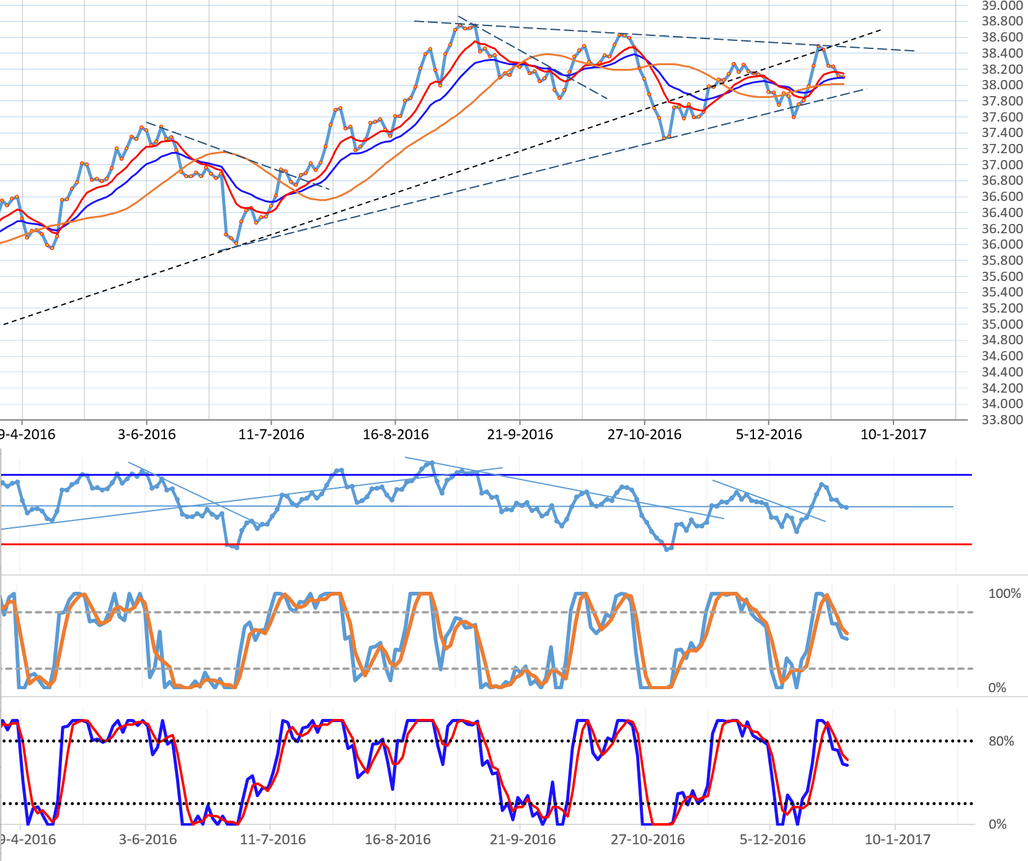
Task: Click the 21-9-2016 date on bottom oscillator axis
Action: (x=523, y=840)
